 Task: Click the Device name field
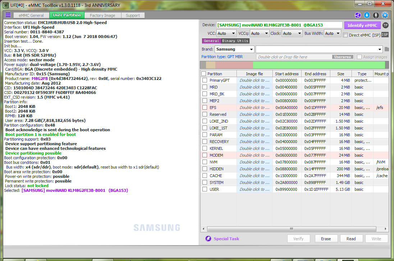(279, 25)
